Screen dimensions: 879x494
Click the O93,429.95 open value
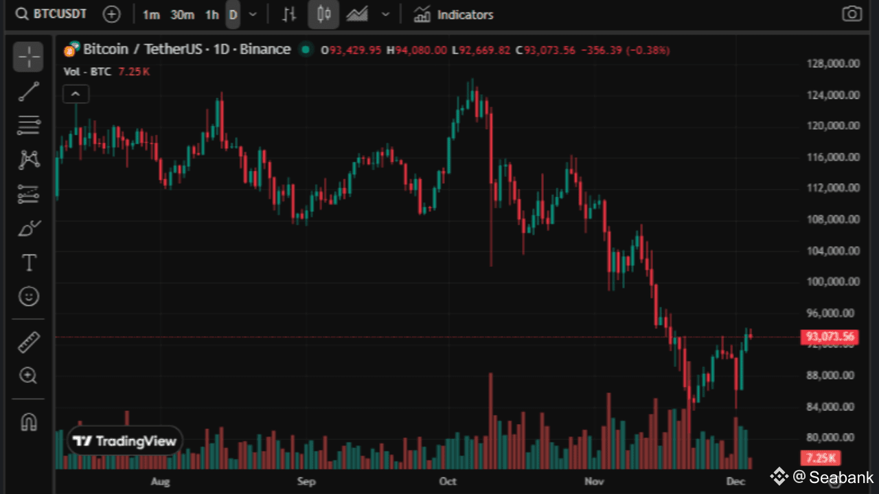(352, 50)
